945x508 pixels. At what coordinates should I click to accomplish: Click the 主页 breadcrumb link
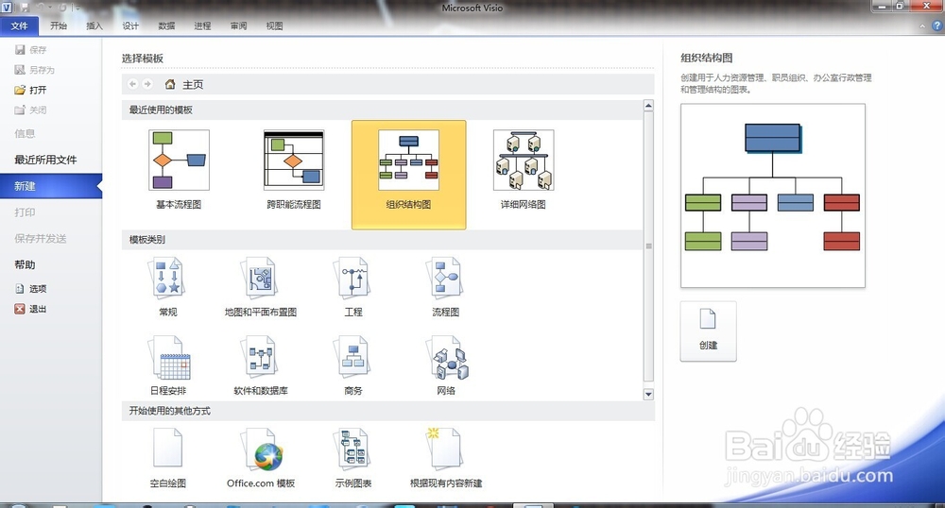[x=193, y=84]
